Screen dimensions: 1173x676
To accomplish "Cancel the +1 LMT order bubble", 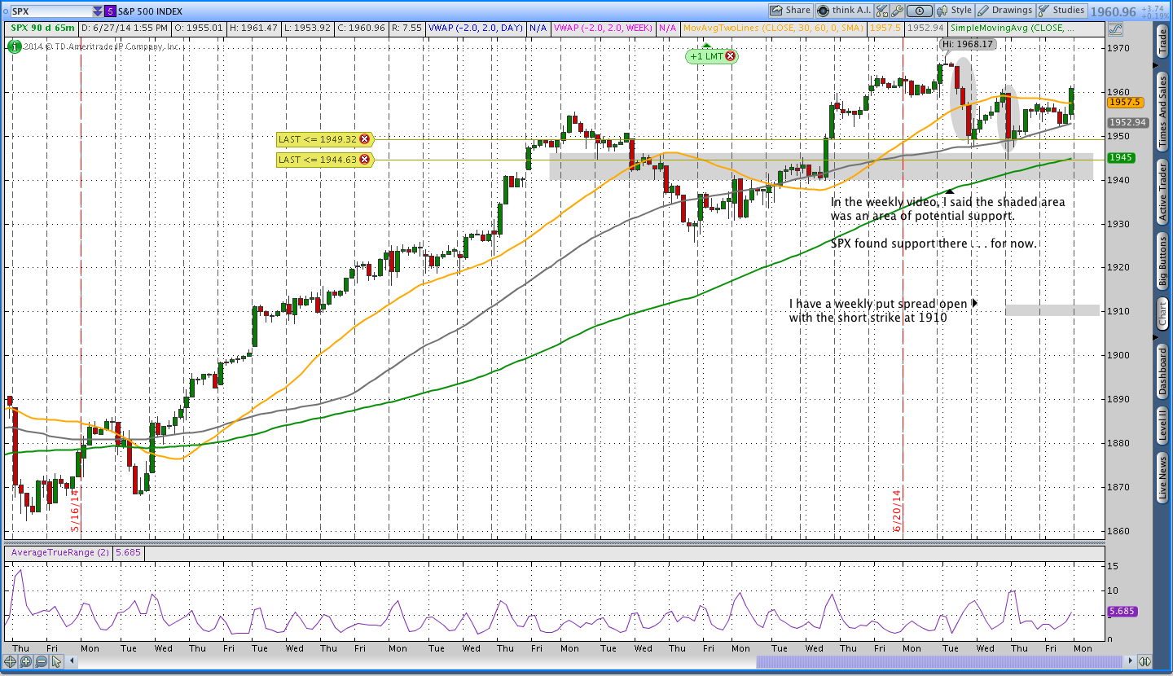I will (730, 56).
